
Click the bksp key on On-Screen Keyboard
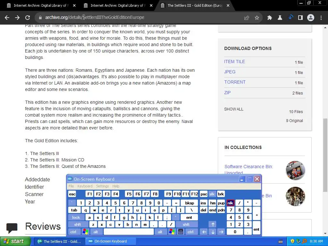[x=189, y=203]
